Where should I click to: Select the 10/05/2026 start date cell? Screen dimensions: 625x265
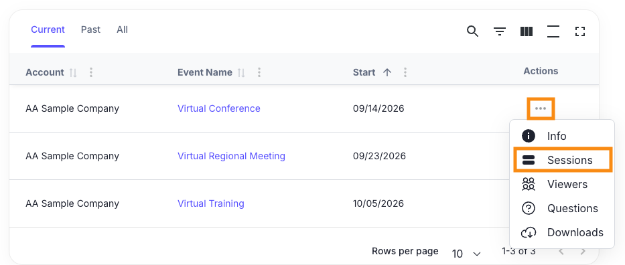[x=378, y=203]
